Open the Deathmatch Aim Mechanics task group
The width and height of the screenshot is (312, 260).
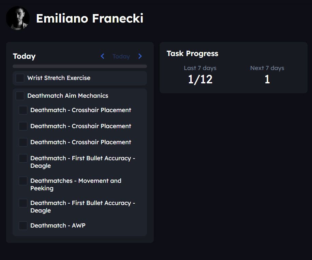(x=68, y=96)
